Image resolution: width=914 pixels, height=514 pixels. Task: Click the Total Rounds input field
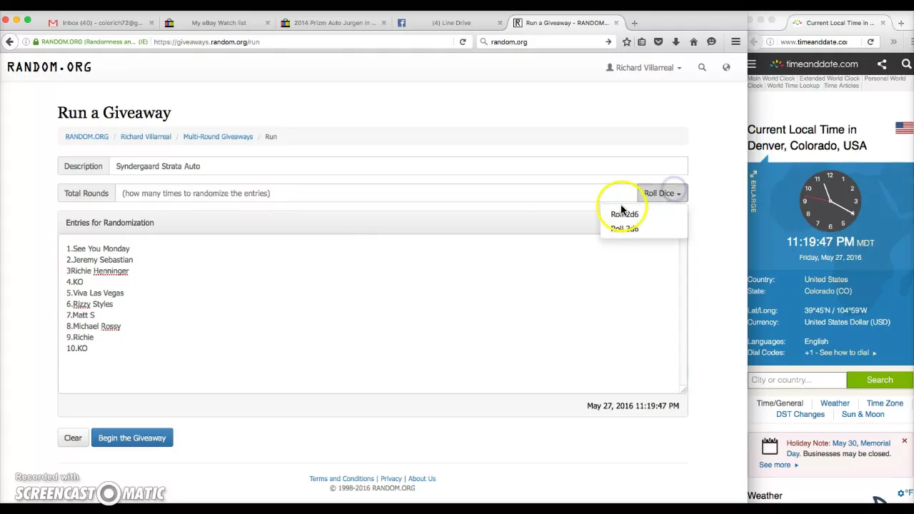click(x=376, y=193)
